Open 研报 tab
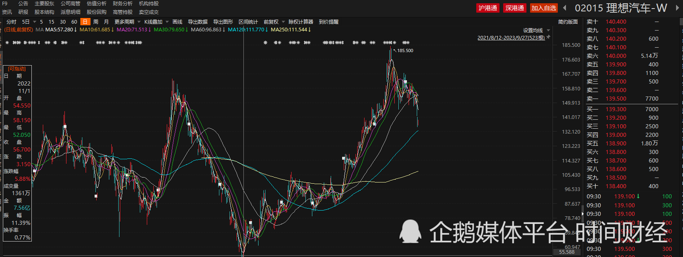 (x=23, y=12)
